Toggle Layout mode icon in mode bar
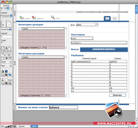This screenshot has height=128, width=138. (8, 9)
